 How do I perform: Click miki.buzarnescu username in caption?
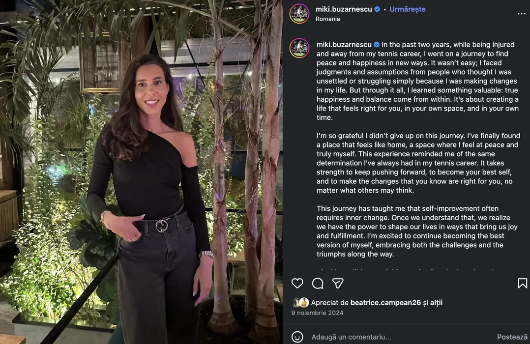344,45
